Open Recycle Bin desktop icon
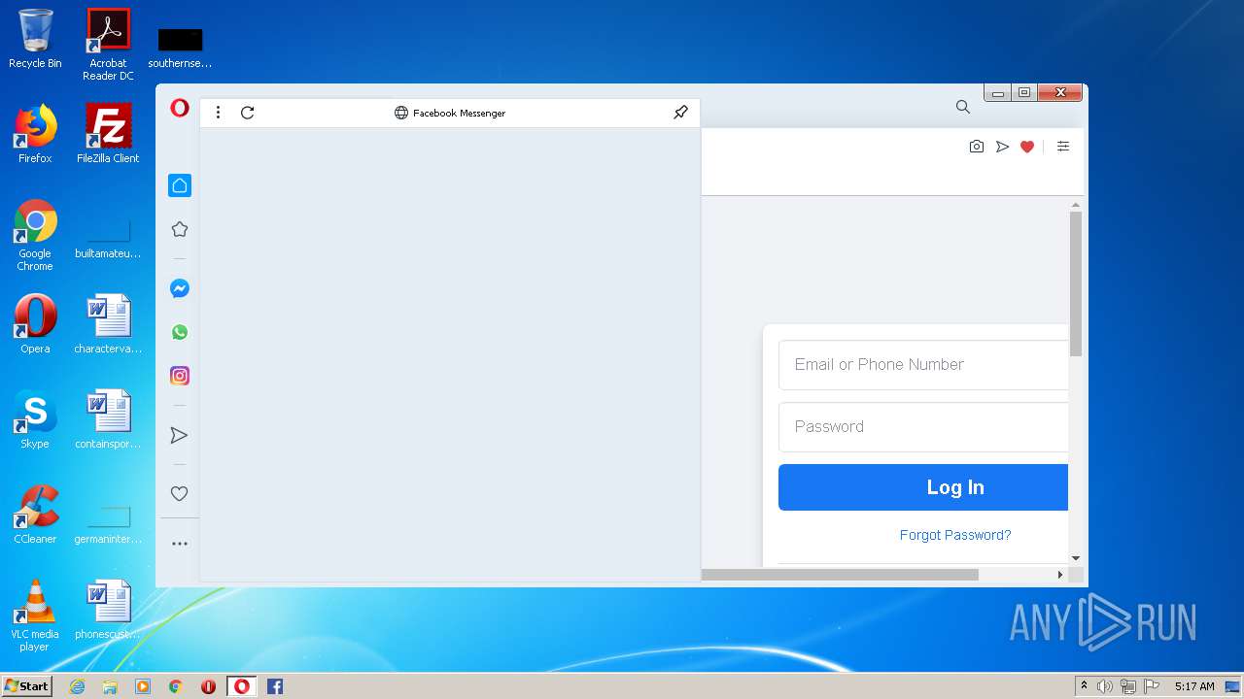Viewport: 1244px width, 699px height. (x=35, y=39)
